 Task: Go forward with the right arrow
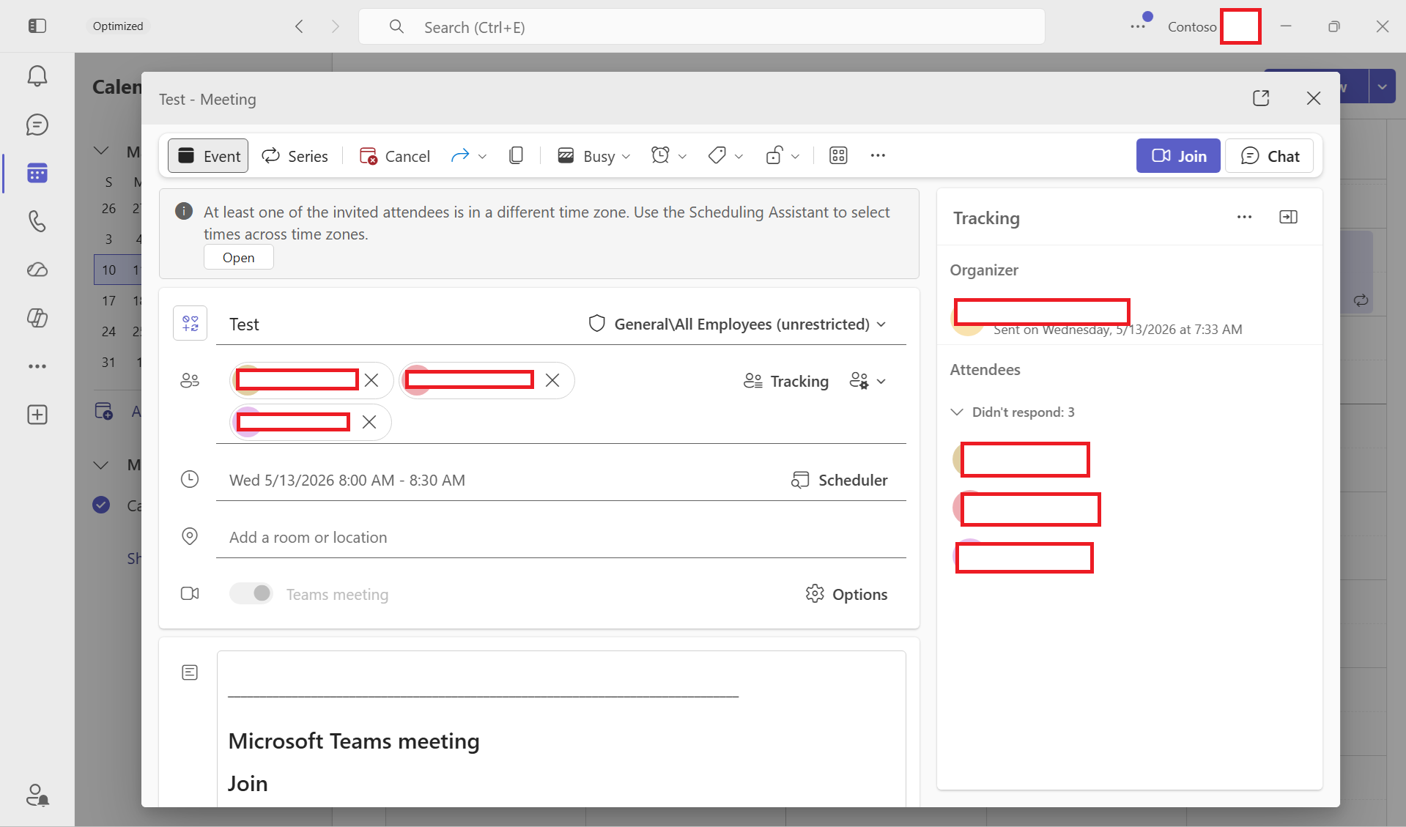point(336,26)
